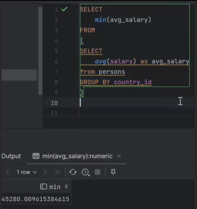
Task: Click the outer FROM keyword on line 3
Action: point(88,30)
